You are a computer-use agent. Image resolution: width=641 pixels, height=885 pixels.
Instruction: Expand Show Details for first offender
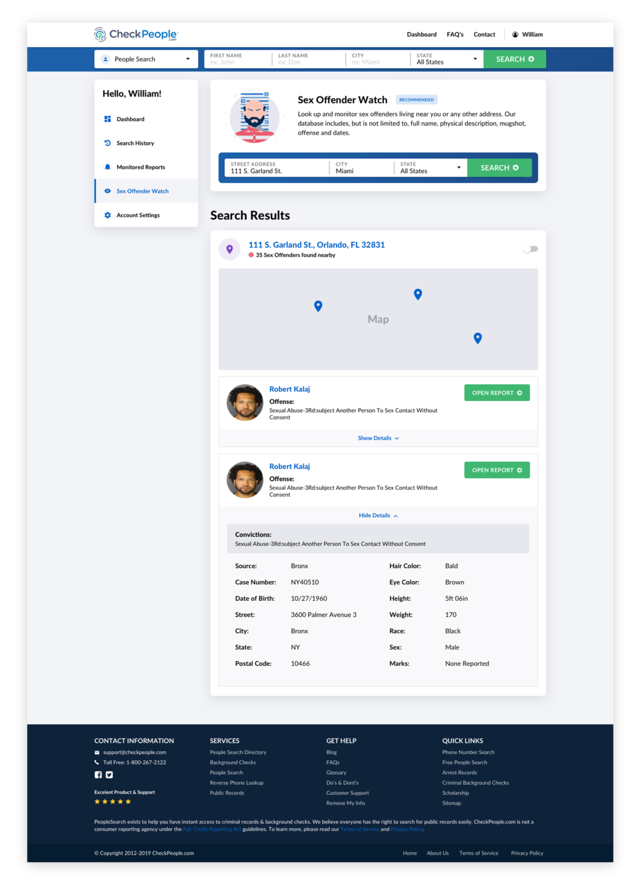(x=378, y=438)
